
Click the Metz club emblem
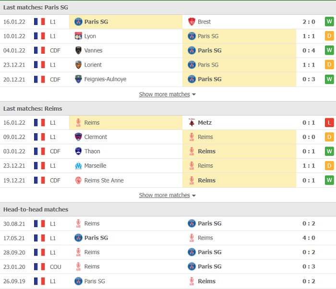coord(192,122)
